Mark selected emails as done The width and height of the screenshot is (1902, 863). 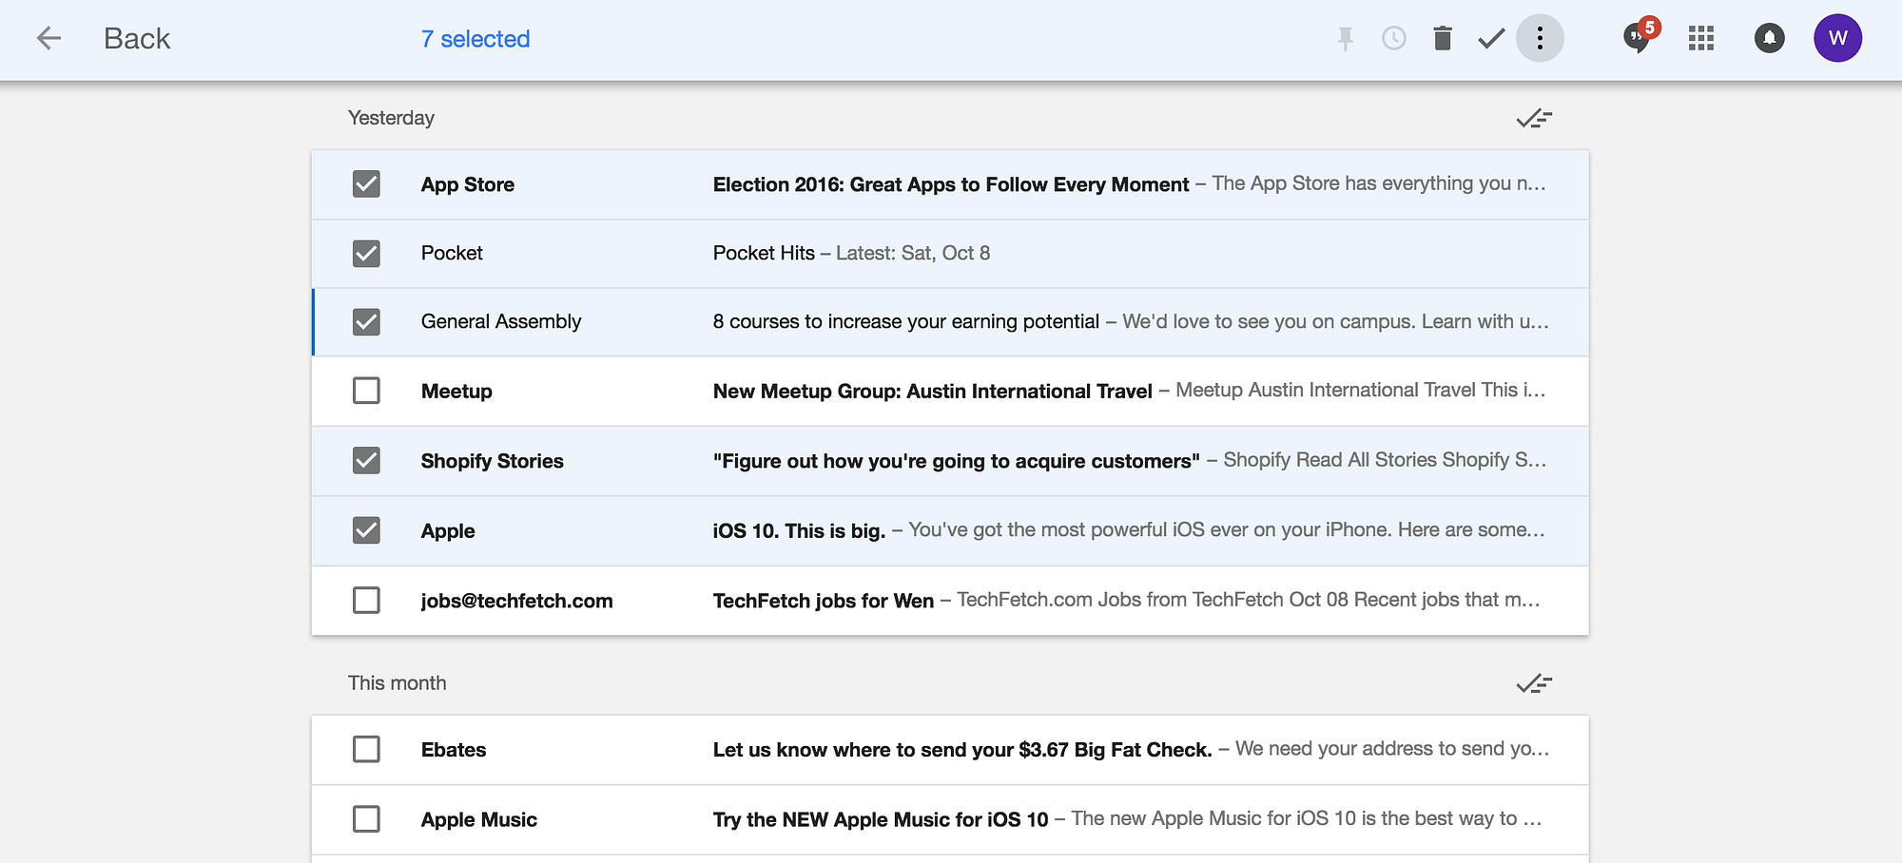tap(1491, 39)
